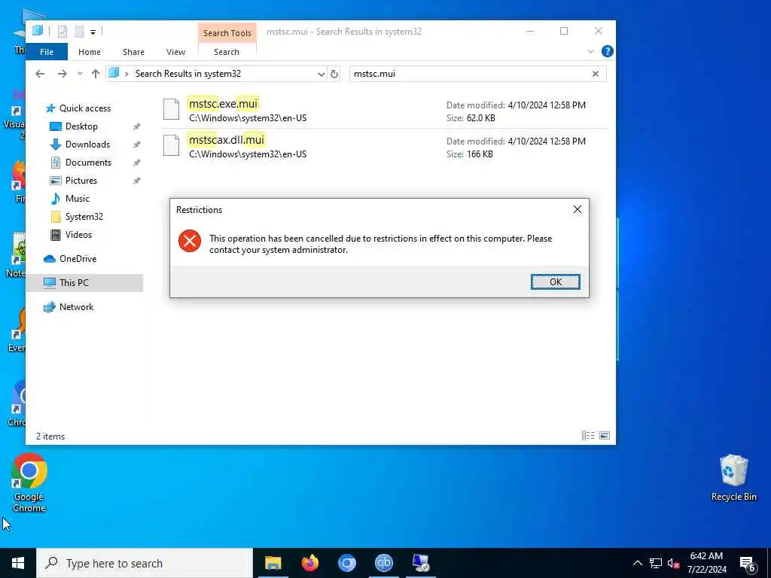Open Customize Quick Access Toolbar dropdown
Image resolution: width=771 pixels, height=578 pixels.
pos(93,32)
